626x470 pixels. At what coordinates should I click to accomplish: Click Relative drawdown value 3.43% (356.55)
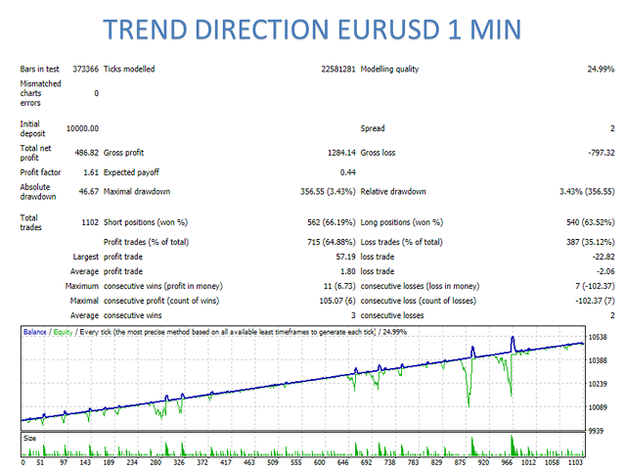587,192
